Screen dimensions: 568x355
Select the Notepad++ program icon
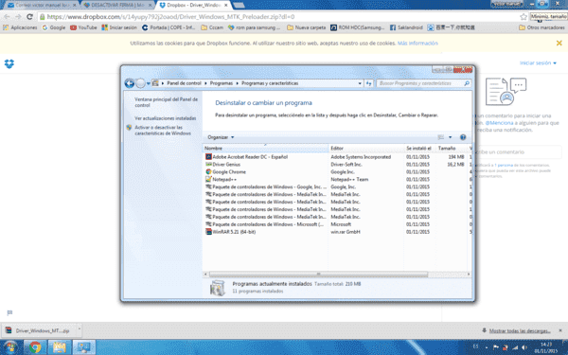click(208, 179)
